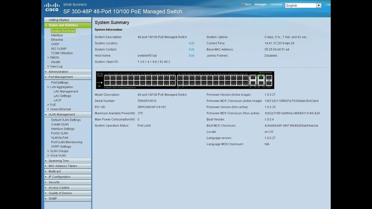Viewport: 372px width, 209px height.
Task: Click the switch front panel image
Action: [x=185, y=80]
